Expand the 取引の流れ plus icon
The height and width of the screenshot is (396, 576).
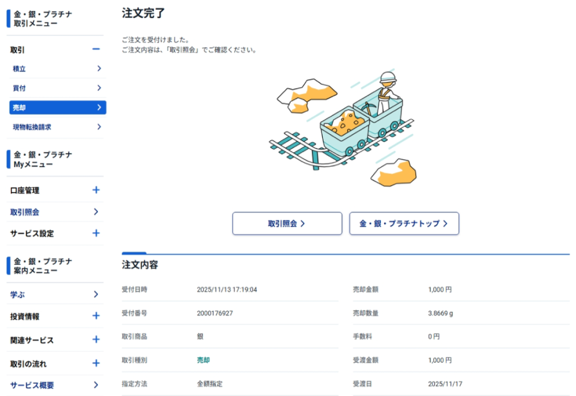pyautogui.click(x=96, y=364)
